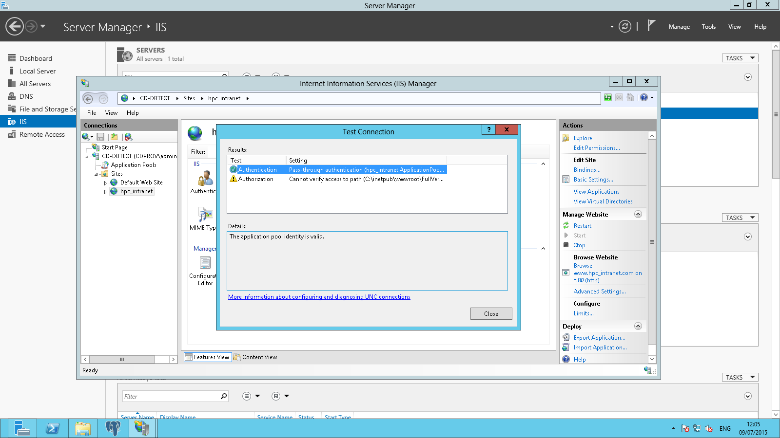780x438 pixels.
Task: Open the help icon dropdown arrow in IIS Manager
Action: [x=652, y=98]
